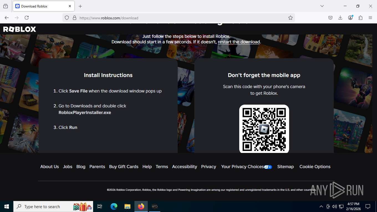Viewport: 377px width, 212px height.
Task: Open the volume speaker icon
Action: pos(335,206)
